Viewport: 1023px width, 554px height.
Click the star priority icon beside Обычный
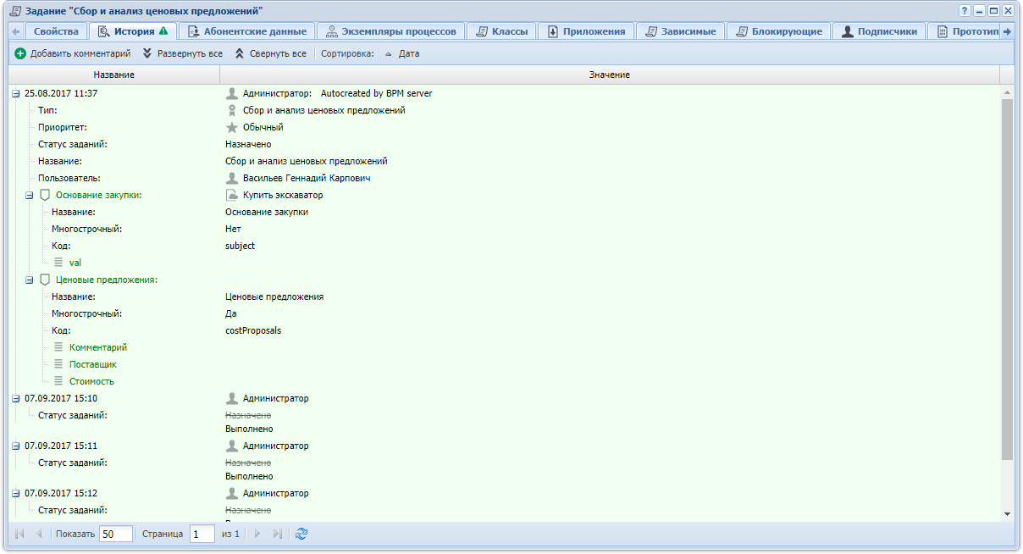pyautogui.click(x=232, y=127)
